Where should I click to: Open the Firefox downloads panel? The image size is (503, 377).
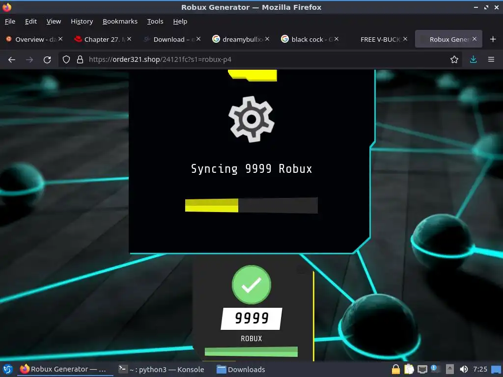[x=473, y=59]
